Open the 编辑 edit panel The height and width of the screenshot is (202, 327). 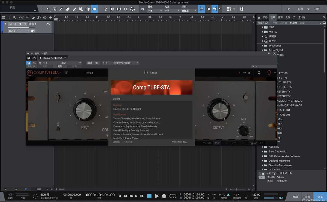(296, 197)
